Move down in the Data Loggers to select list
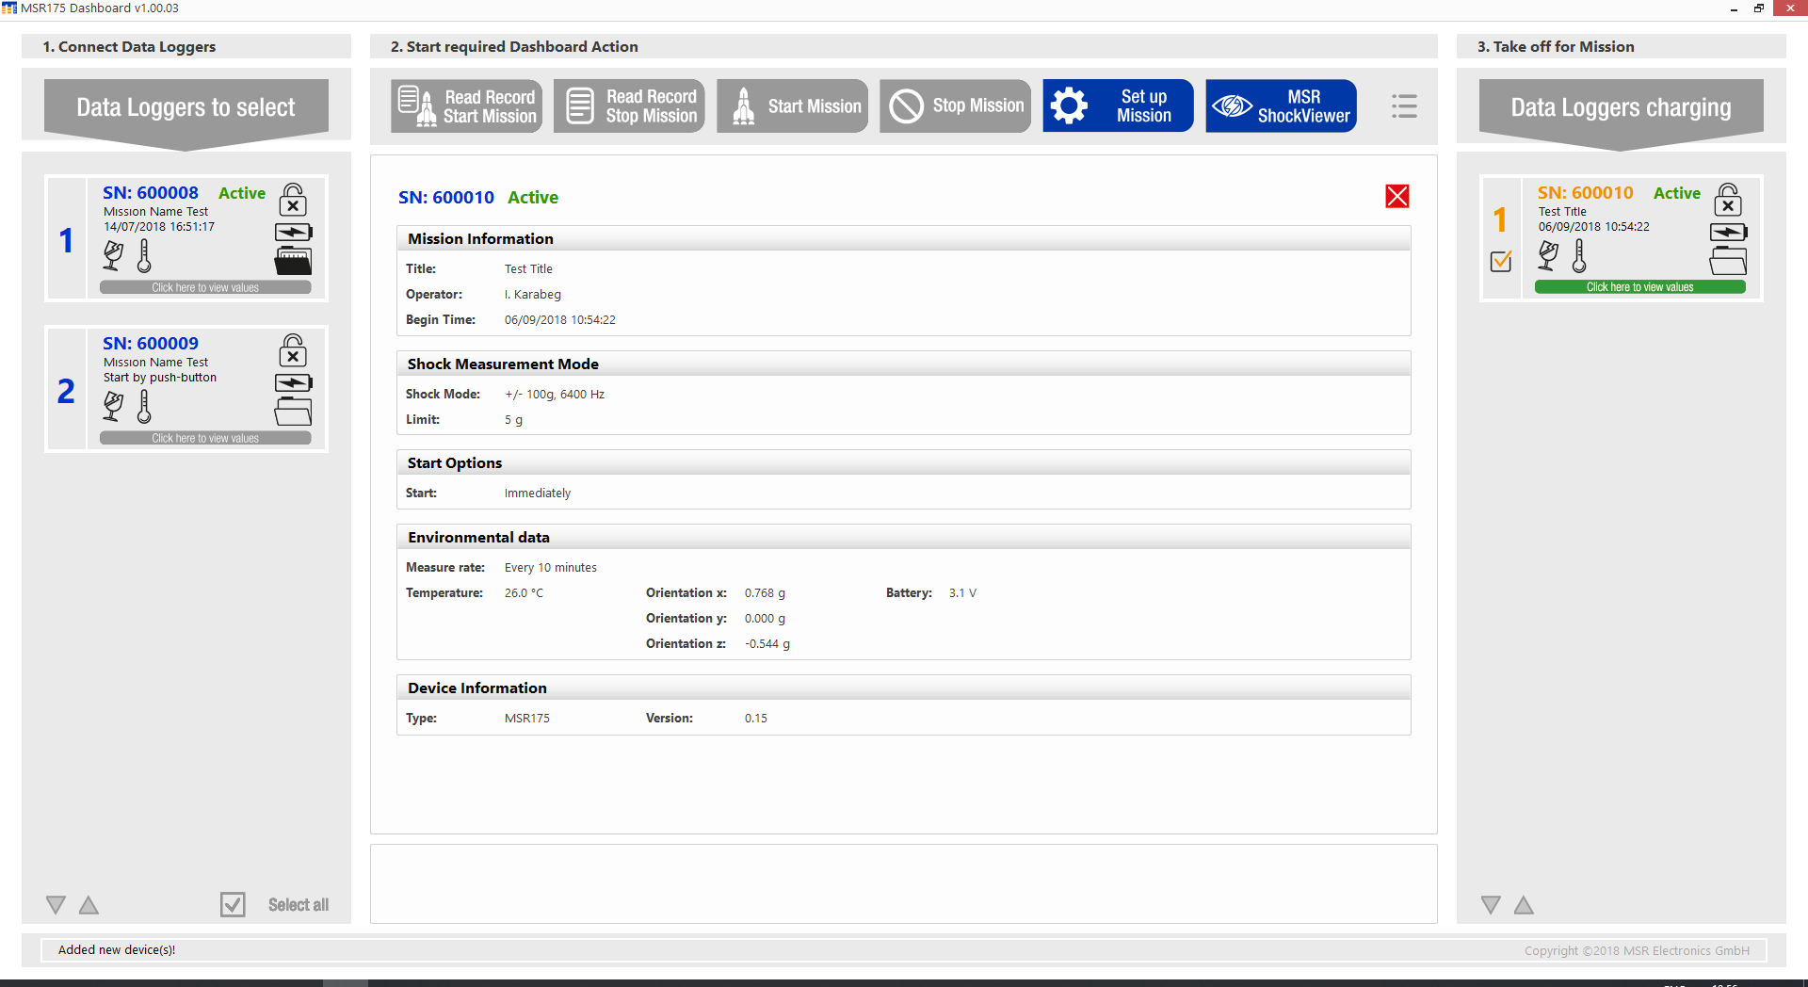The height and width of the screenshot is (987, 1808). (56, 905)
